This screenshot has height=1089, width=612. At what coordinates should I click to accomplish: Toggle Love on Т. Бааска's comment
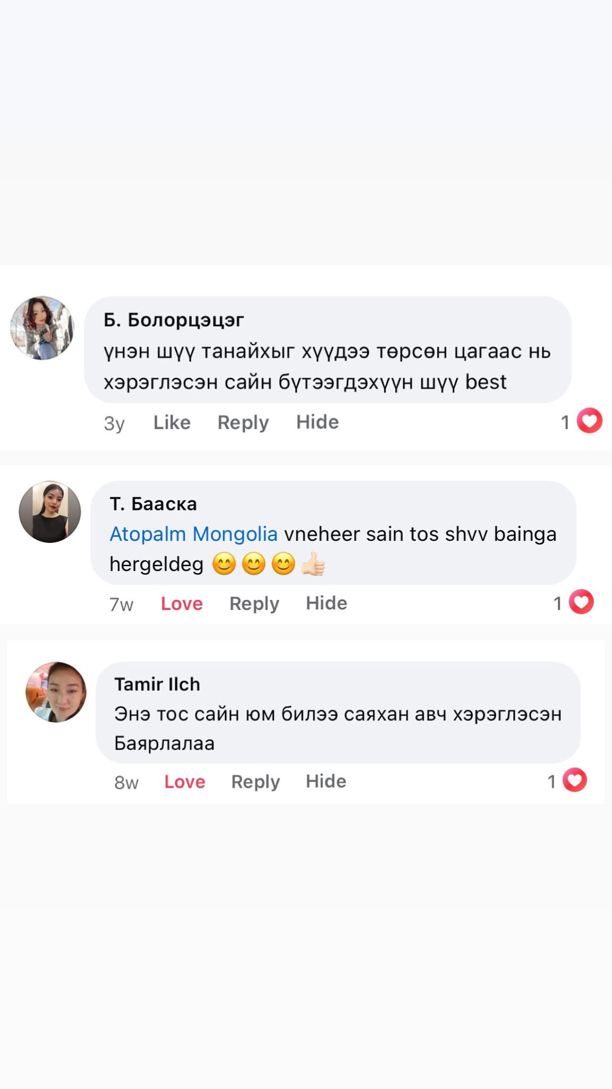[x=182, y=604]
